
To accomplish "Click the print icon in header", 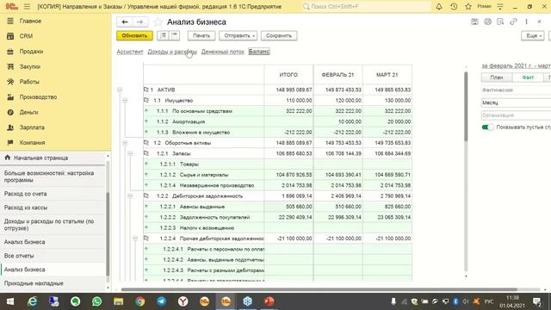I will pyautogui.click(x=487, y=22).
